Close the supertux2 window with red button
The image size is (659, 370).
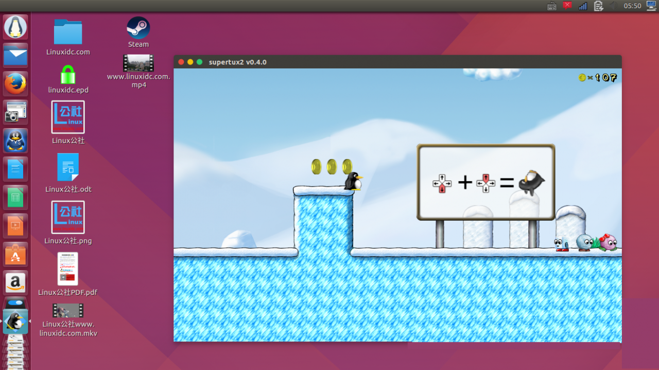coord(181,62)
